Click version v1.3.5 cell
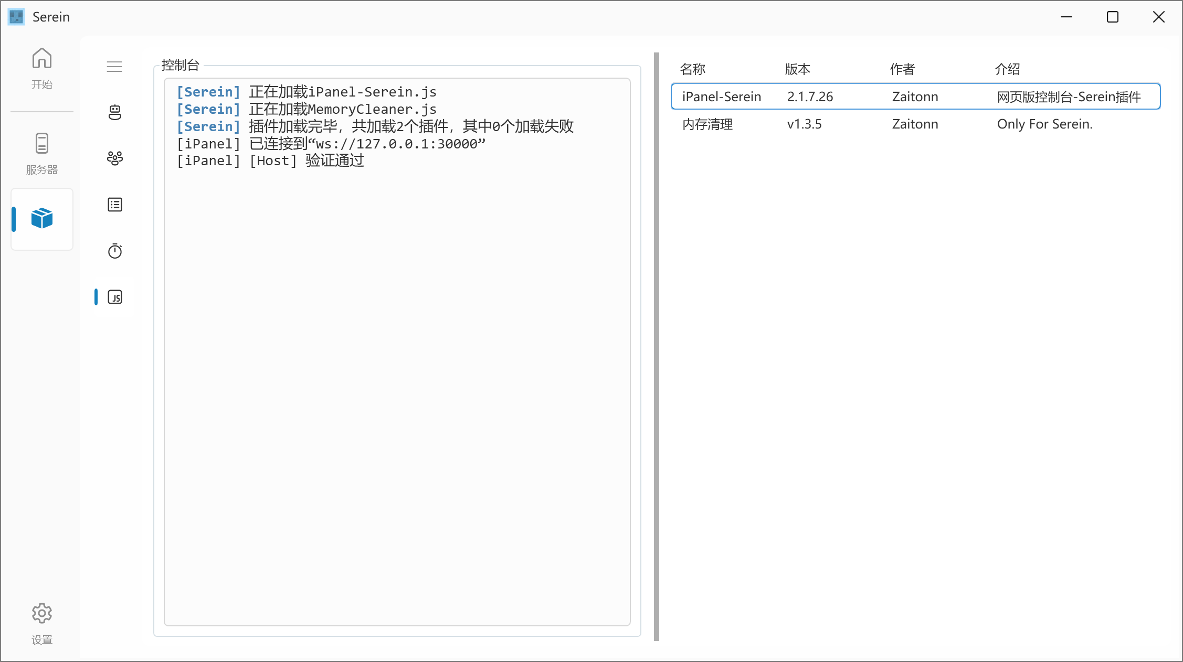The image size is (1183, 662). pyautogui.click(x=804, y=124)
